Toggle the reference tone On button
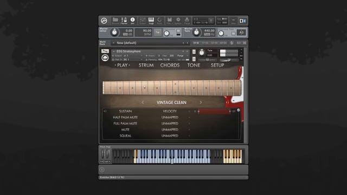Viewport: 347px width, 195px height. pos(234,34)
